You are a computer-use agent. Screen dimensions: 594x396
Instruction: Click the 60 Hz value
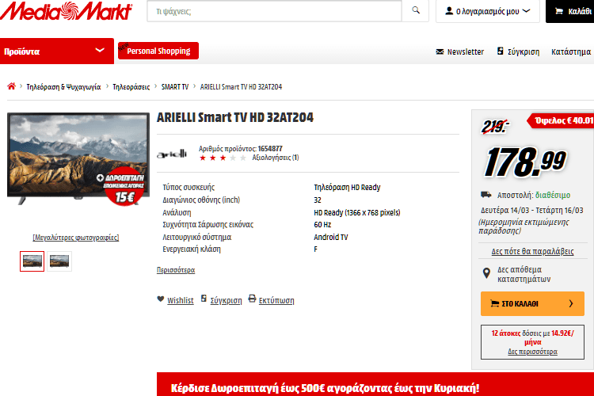322,225
